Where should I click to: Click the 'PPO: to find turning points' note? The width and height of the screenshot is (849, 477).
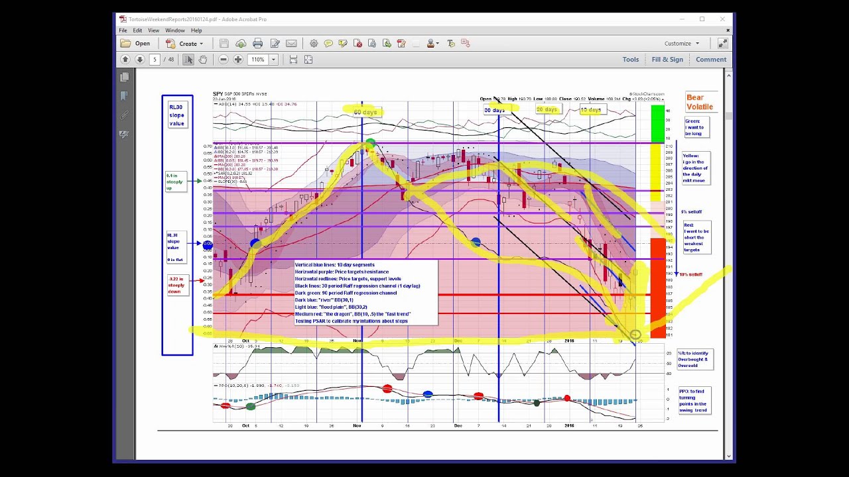[x=694, y=401]
